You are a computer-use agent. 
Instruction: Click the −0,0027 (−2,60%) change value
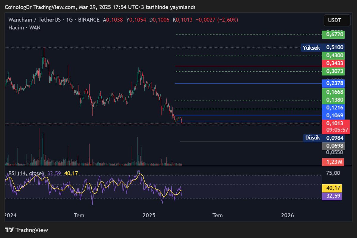tap(217, 20)
